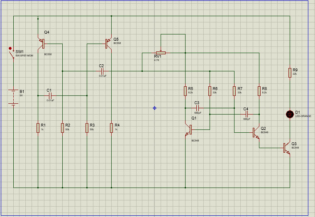Select resistor R9 22k

coord(290,73)
